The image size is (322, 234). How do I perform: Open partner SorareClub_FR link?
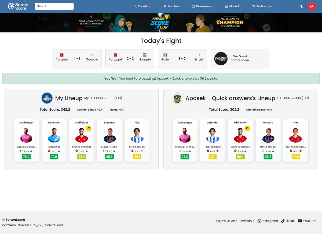tap(30, 225)
